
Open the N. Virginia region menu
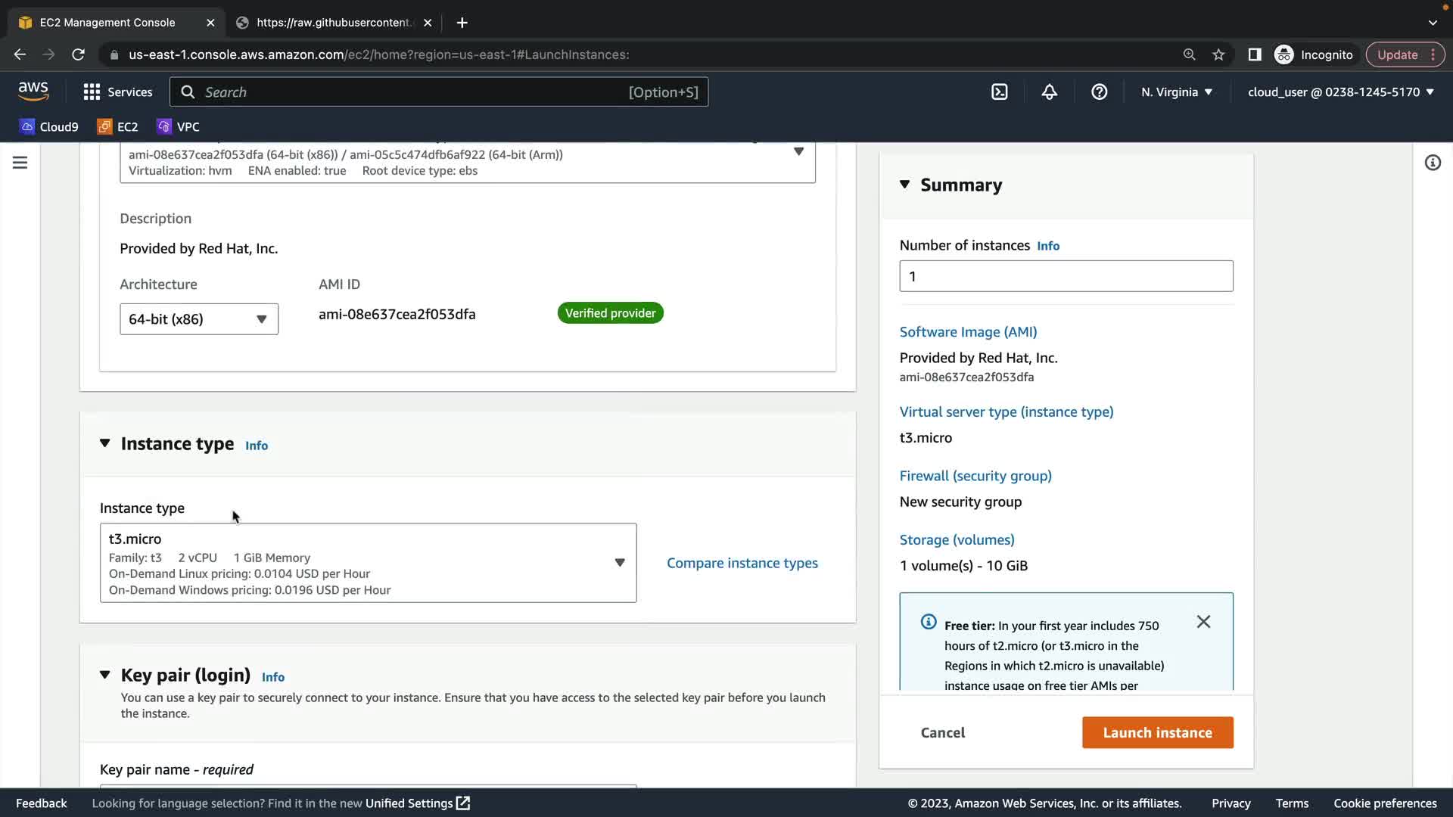(x=1176, y=92)
